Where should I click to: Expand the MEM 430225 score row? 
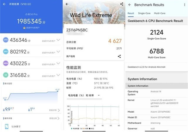point(58,63)
